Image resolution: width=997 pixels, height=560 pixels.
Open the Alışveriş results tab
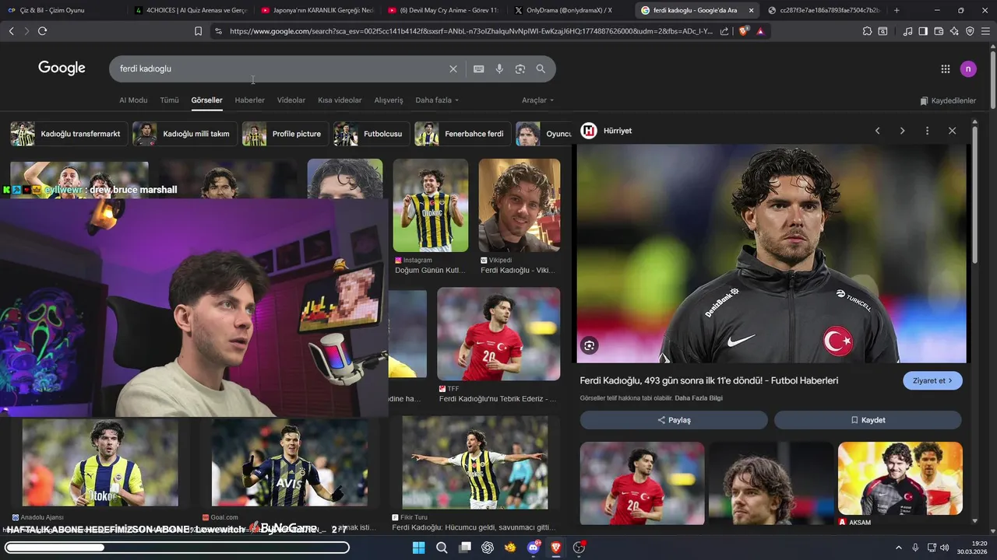pos(389,100)
